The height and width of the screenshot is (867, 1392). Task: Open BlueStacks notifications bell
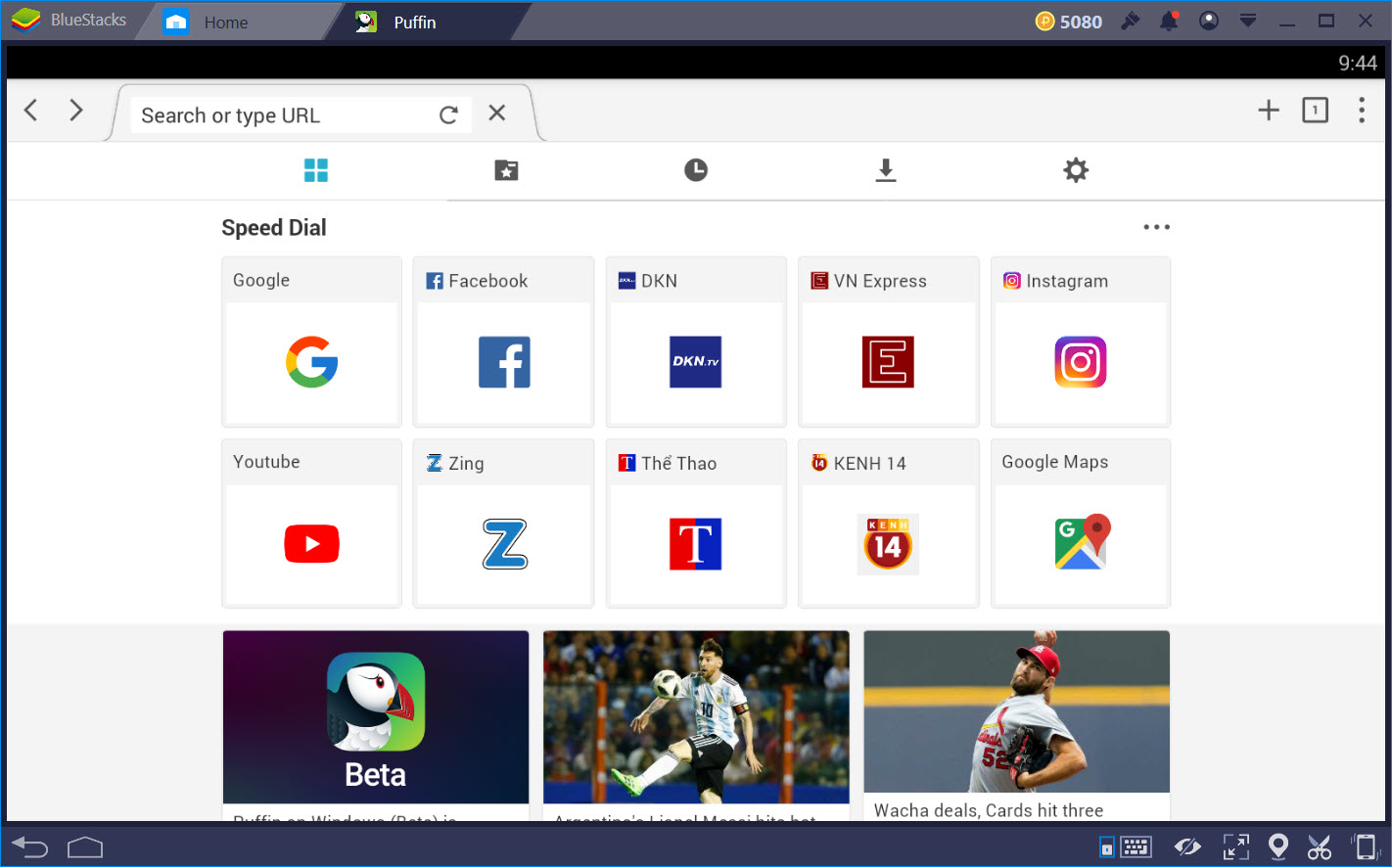1170,21
